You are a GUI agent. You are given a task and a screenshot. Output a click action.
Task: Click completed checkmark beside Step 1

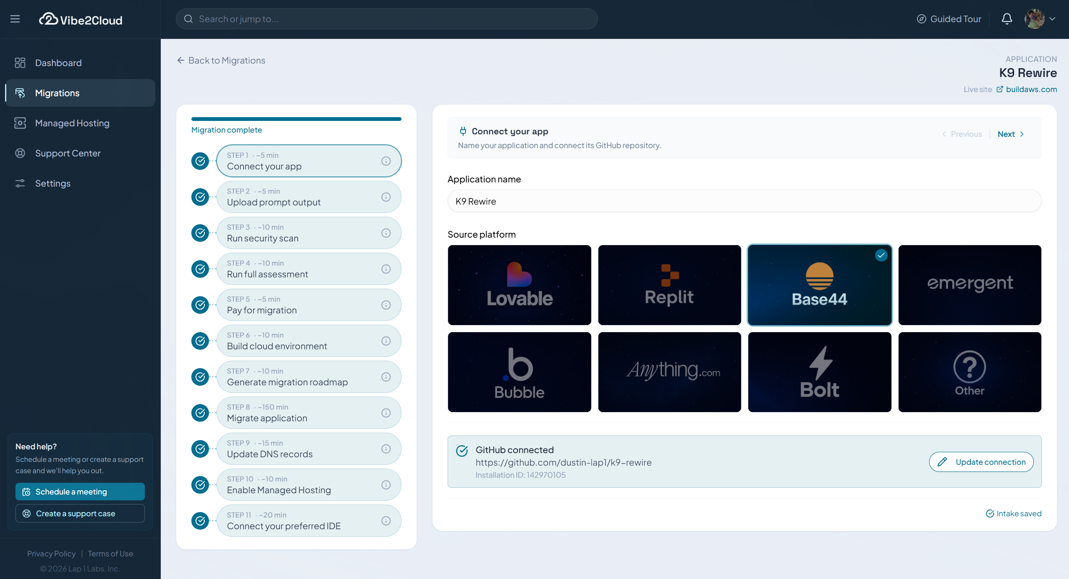point(200,161)
